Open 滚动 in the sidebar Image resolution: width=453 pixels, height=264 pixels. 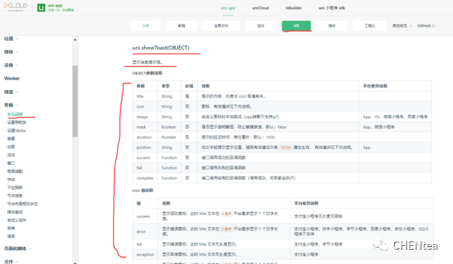coord(11,155)
